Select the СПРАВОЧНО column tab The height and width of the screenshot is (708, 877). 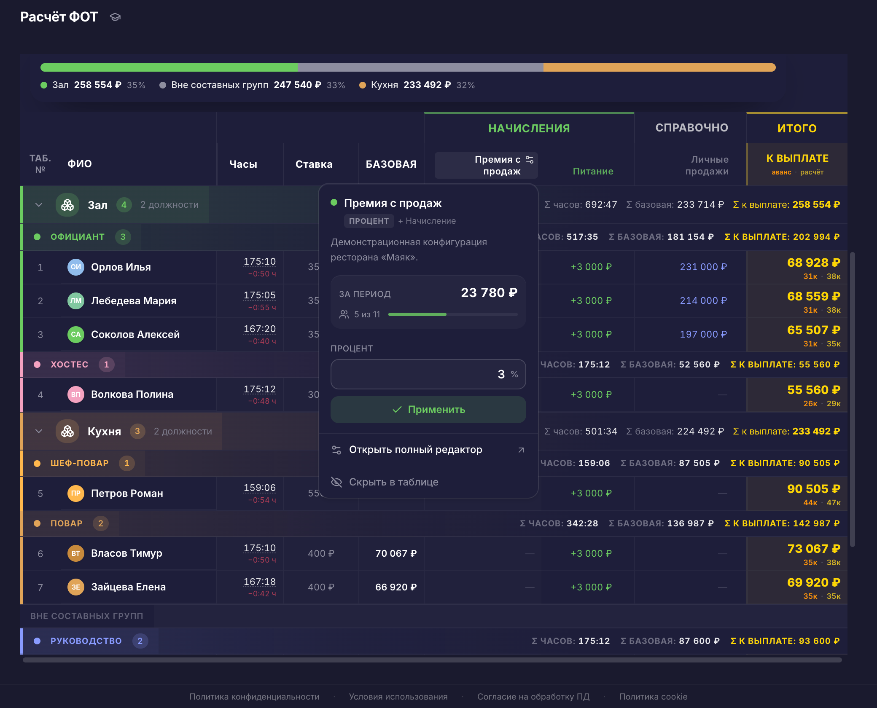click(691, 128)
